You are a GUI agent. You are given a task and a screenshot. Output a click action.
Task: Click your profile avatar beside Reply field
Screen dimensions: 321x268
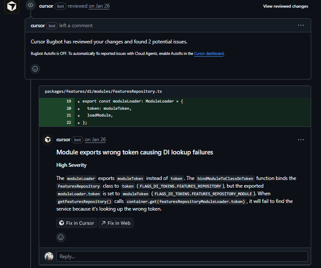49,257
